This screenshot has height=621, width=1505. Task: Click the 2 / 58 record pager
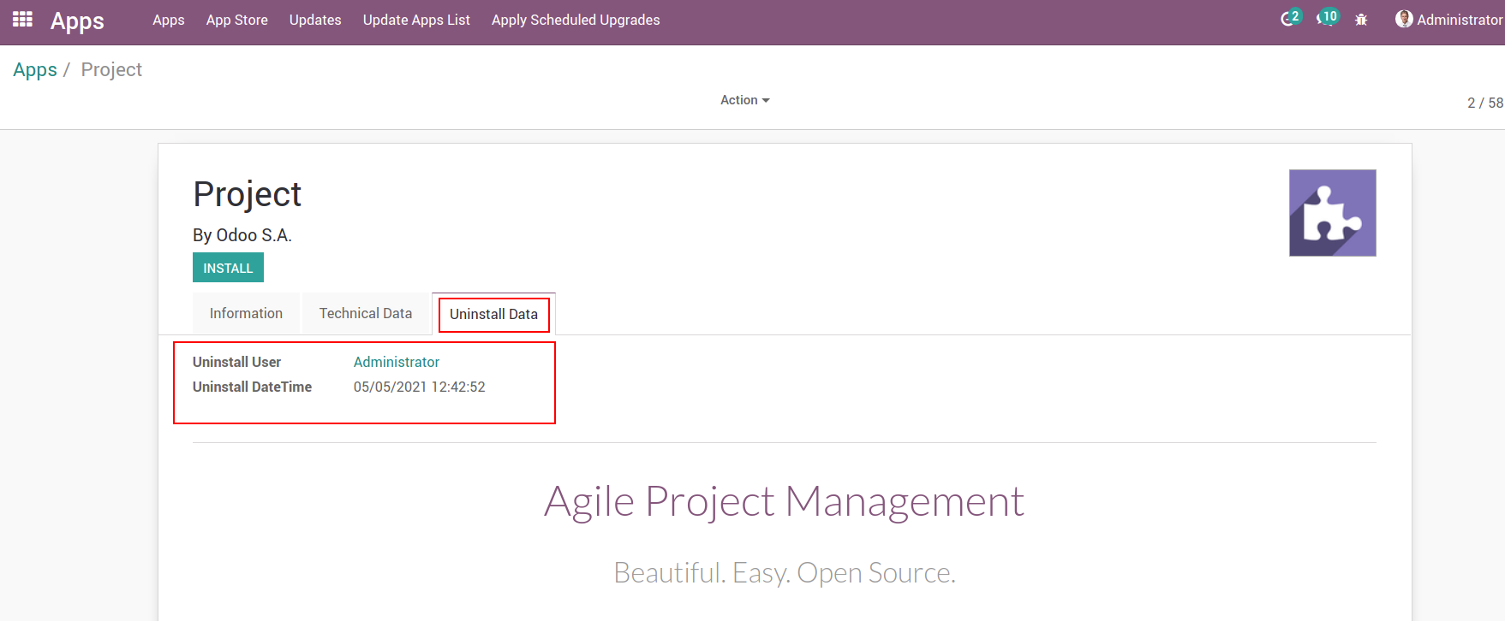1484,103
